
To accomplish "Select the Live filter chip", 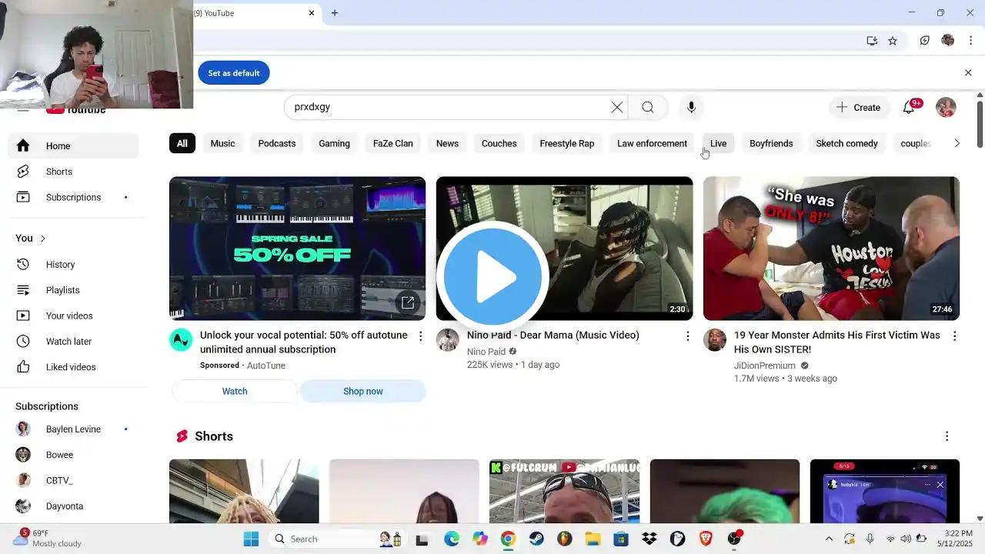I will point(718,143).
